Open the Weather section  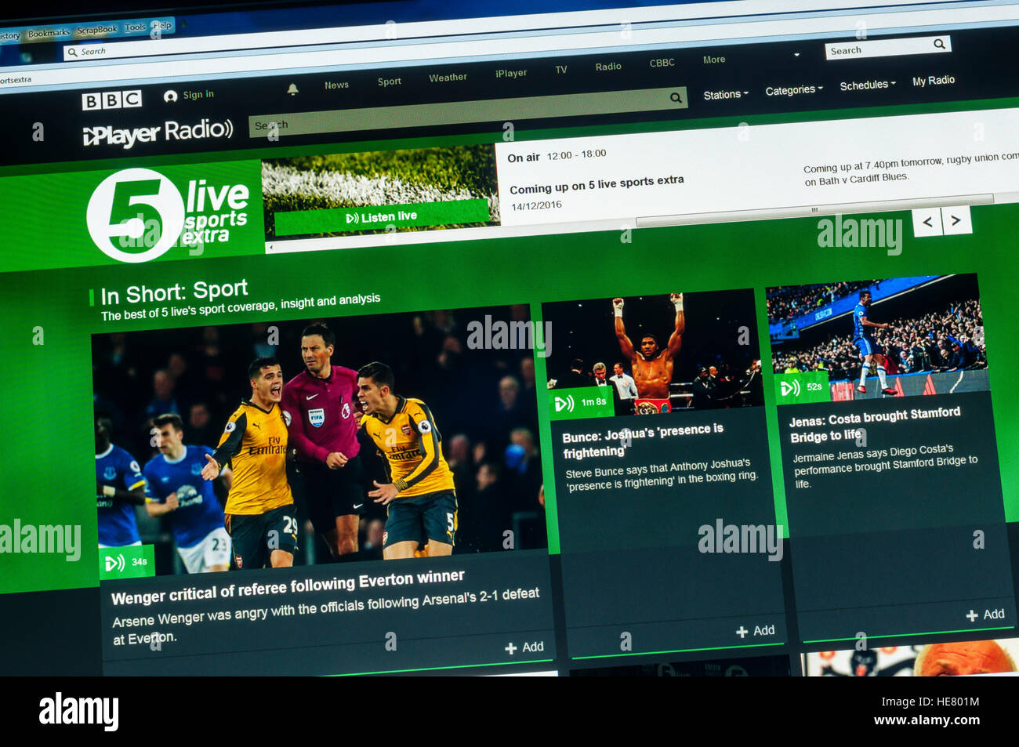click(448, 78)
